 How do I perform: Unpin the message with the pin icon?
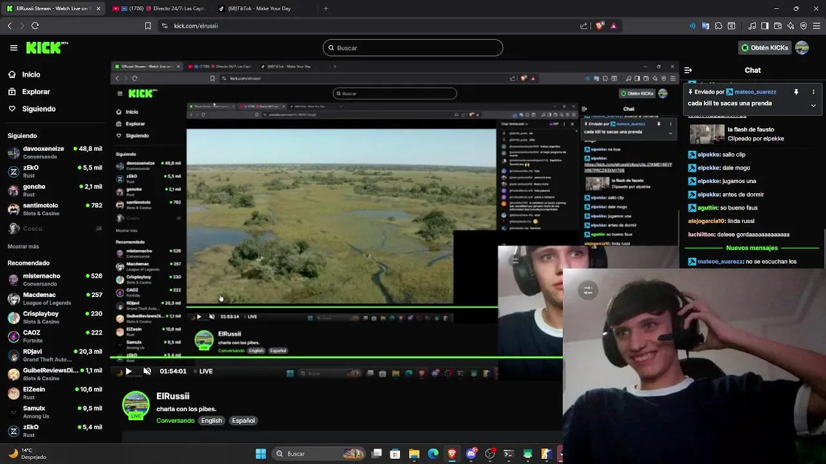click(796, 92)
